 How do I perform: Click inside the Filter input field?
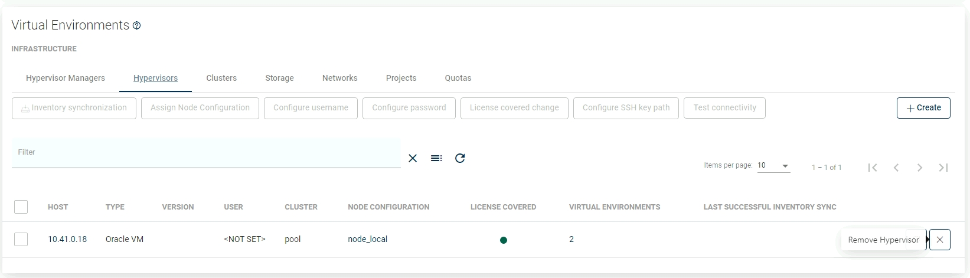[206, 153]
